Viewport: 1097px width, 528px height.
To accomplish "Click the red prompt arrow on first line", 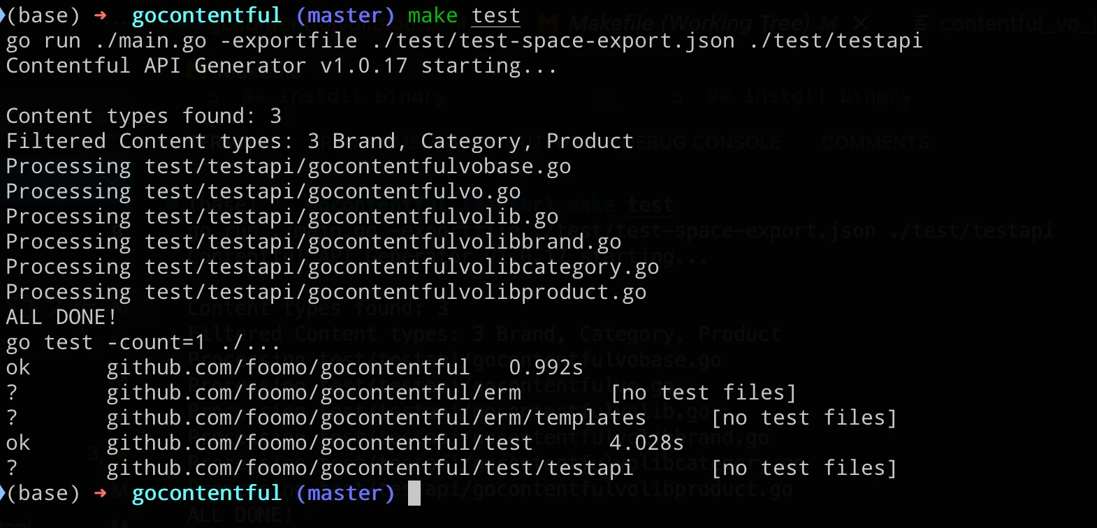I will coord(100,15).
